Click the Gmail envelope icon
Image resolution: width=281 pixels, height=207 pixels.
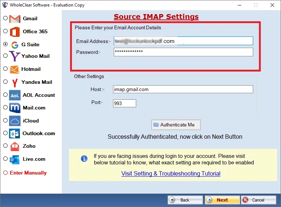(15, 19)
